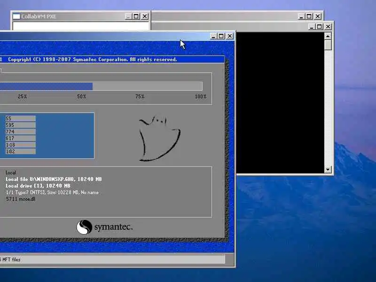Screen dimensions: 376x282
Task: Click the Symantec copyright banner text
Action: (92, 60)
